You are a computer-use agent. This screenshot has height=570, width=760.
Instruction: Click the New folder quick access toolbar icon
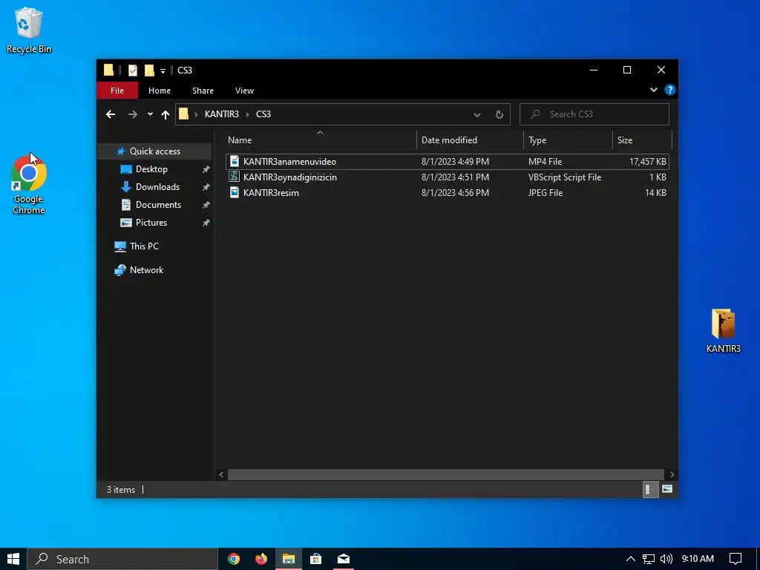pyautogui.click(x=149, y=71)
